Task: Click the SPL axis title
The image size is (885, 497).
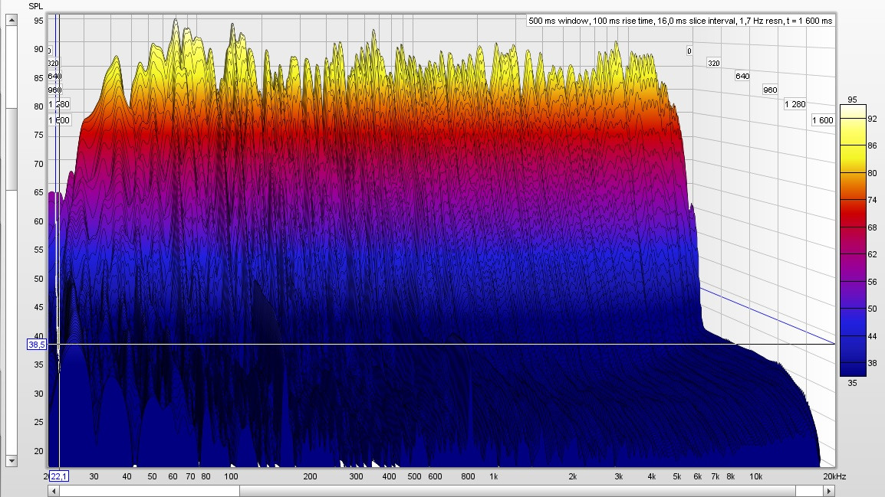Action: pyautogui.click(x=36, y=6)
